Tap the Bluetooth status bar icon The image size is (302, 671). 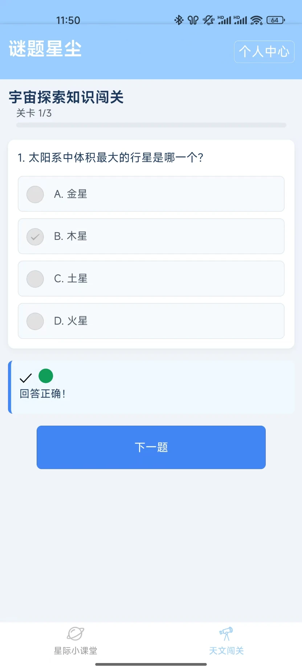coord(179,20)
